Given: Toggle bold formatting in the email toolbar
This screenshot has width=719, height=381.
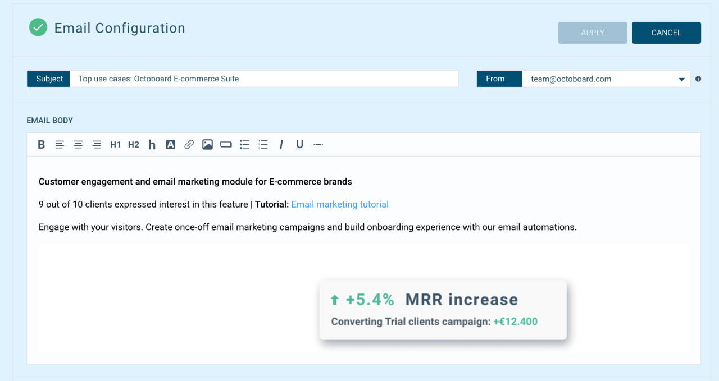Looking at the screenshot, I should coord(41,145).
